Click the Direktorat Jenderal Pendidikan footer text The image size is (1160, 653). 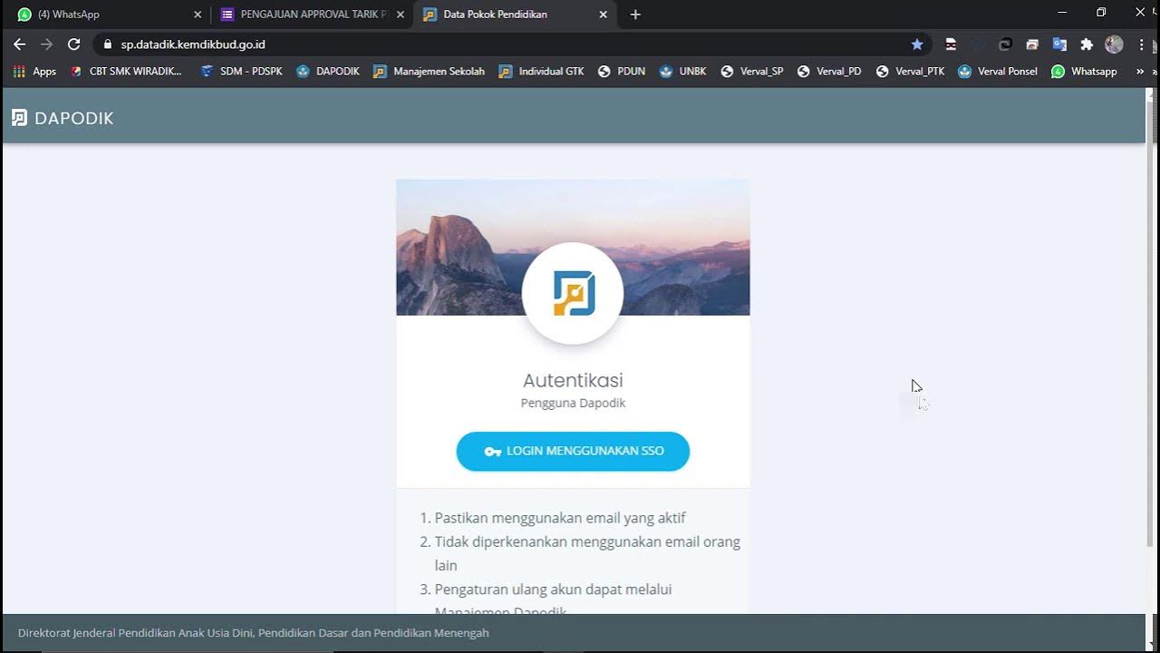254,633
